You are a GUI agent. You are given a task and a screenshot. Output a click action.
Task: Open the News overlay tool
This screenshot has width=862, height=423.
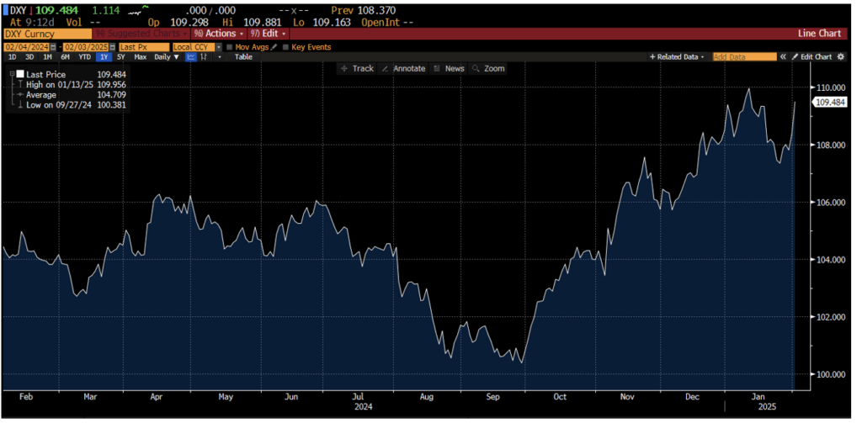[x=450, y=69]
